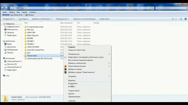Open the Easy Photo Print dropdown arrow
The image size is (188, 105).
[x=24, y=15]
